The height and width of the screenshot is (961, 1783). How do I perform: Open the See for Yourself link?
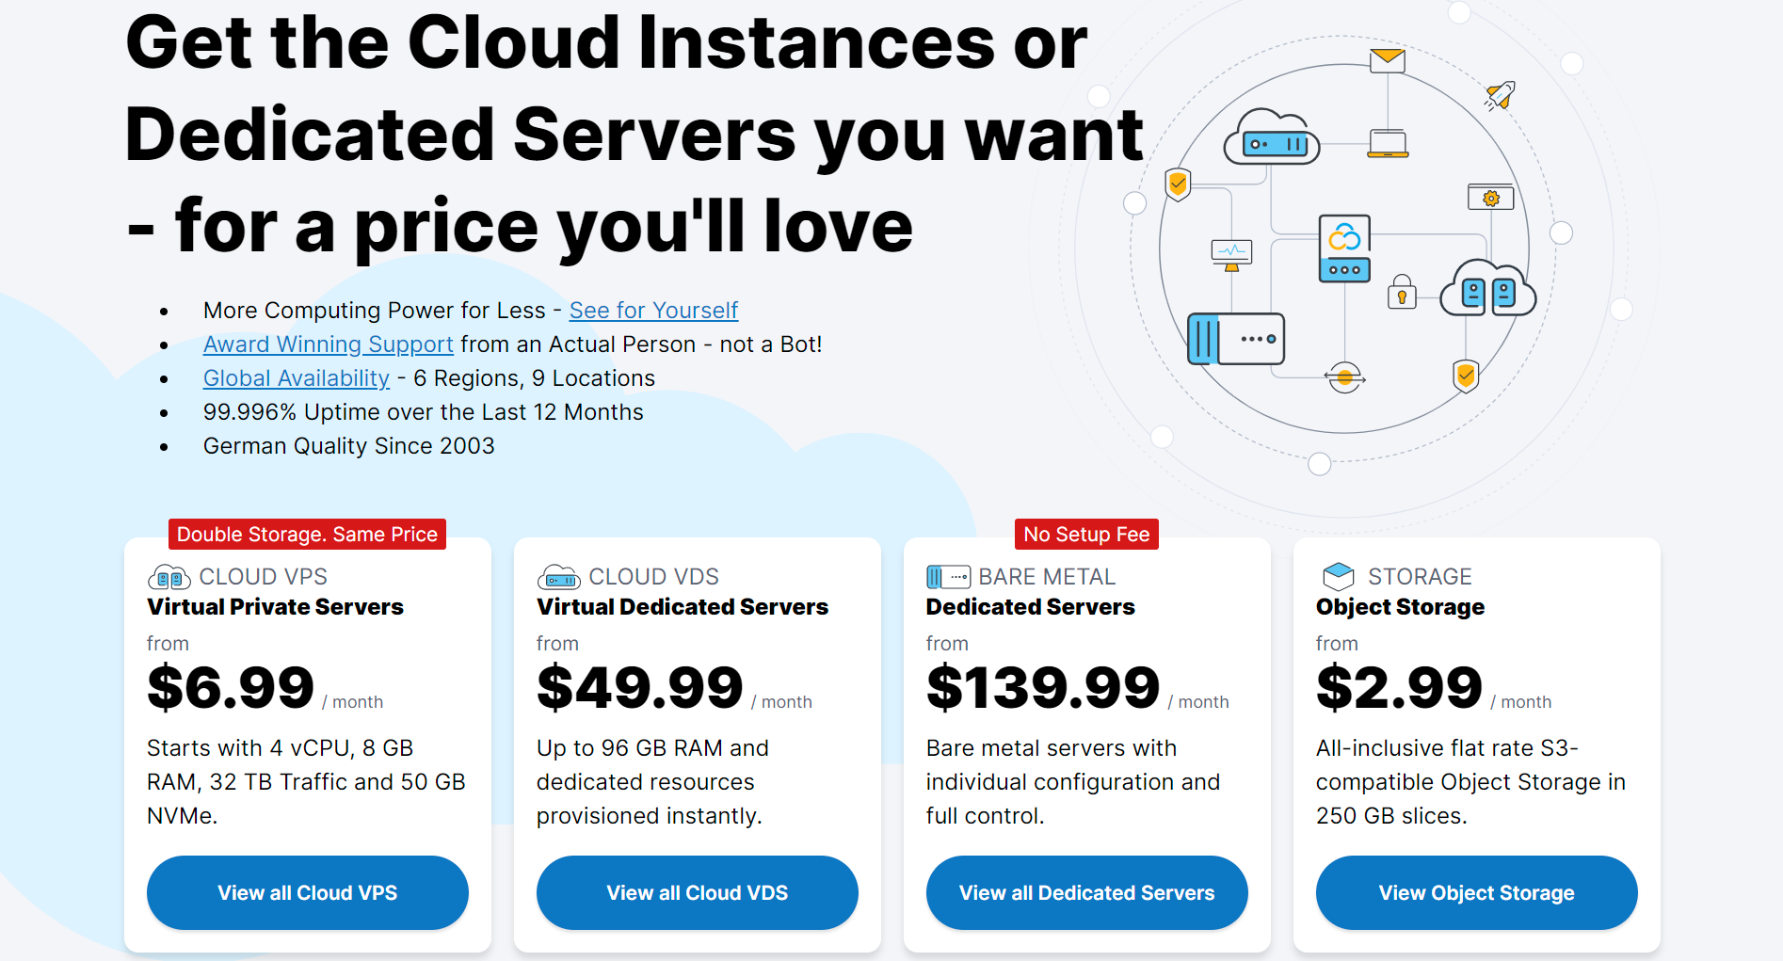tap(653, 310)
